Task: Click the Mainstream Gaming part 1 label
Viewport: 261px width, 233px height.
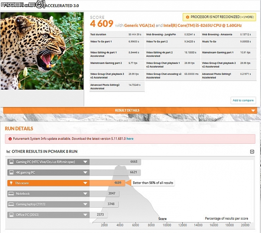Action: [x=218, y=53]
